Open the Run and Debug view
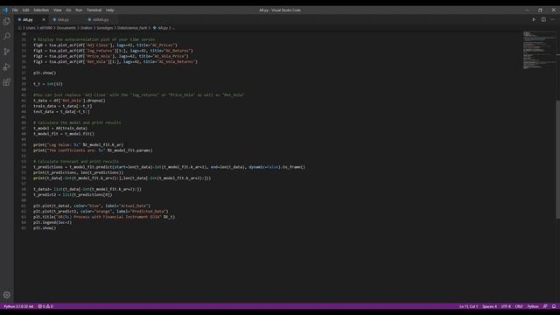 click(x=7, y=66)
